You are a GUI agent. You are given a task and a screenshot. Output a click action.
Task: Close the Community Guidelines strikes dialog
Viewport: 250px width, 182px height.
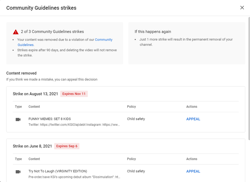242,8
